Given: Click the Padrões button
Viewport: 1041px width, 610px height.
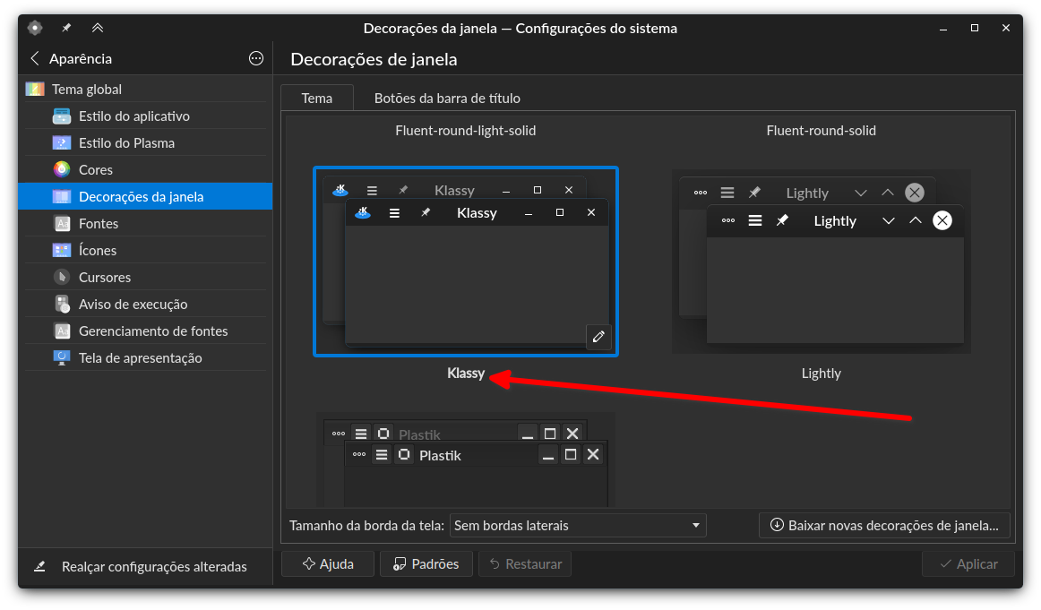Looking at the screenshot, I should (426, 564).
